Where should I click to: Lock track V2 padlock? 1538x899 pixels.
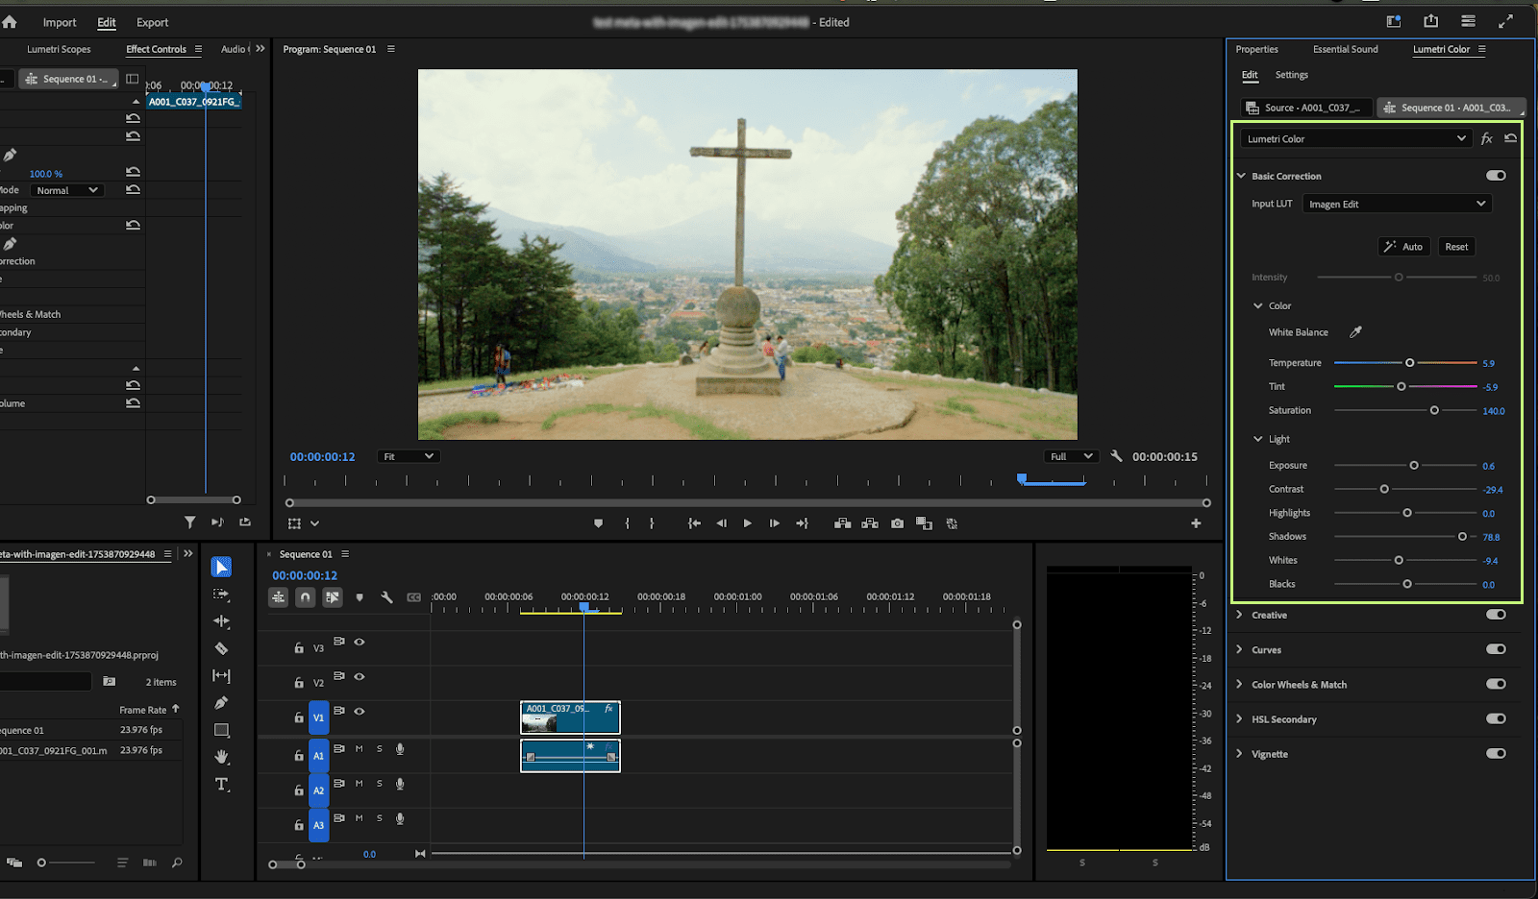pyautogui.click(x=299, y=683)
